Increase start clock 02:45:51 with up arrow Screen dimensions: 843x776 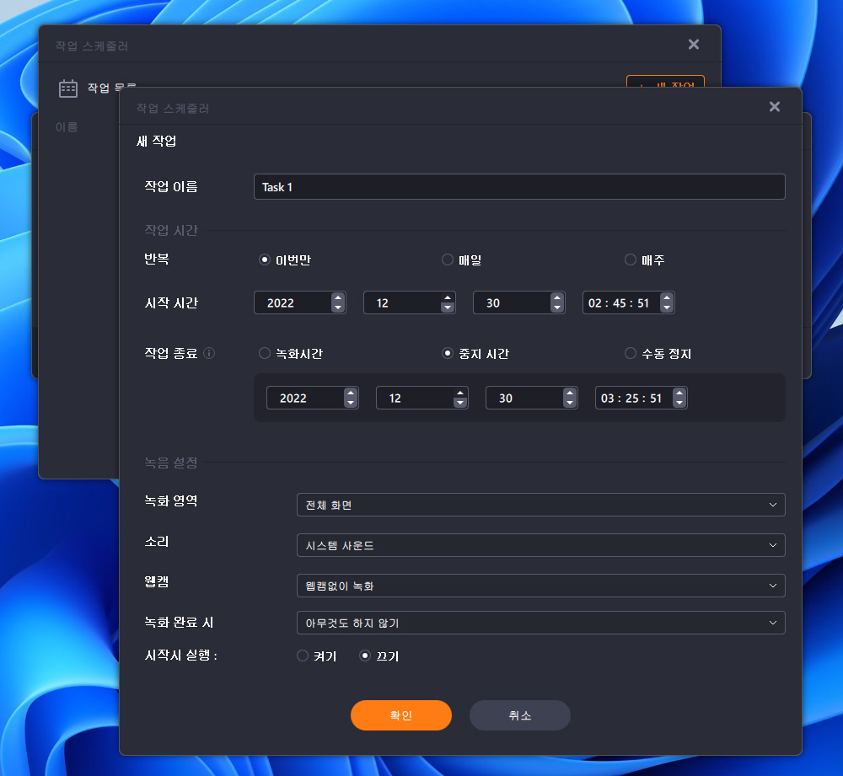(667, 297)
